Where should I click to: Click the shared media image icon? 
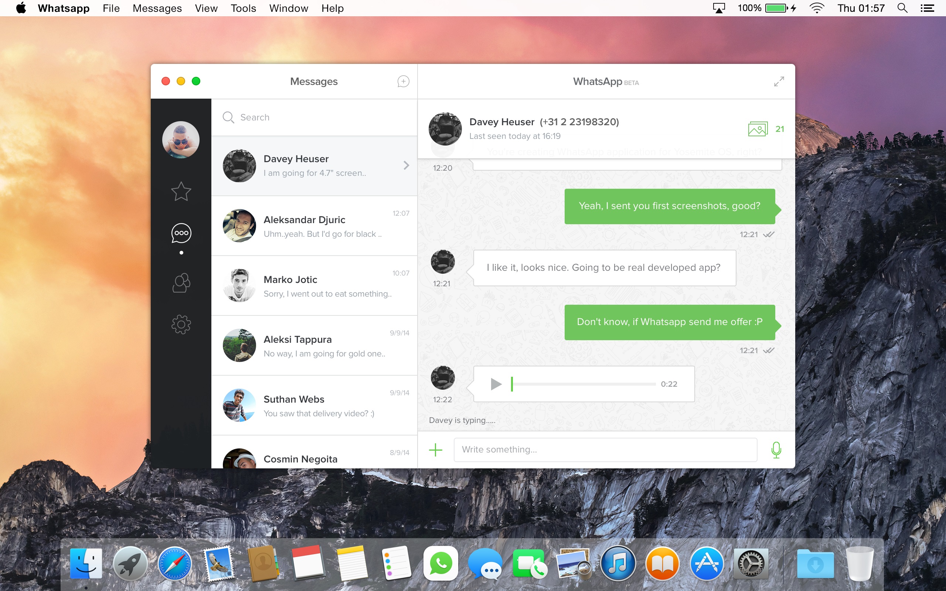pyautogui.click(x=758, y=129)
